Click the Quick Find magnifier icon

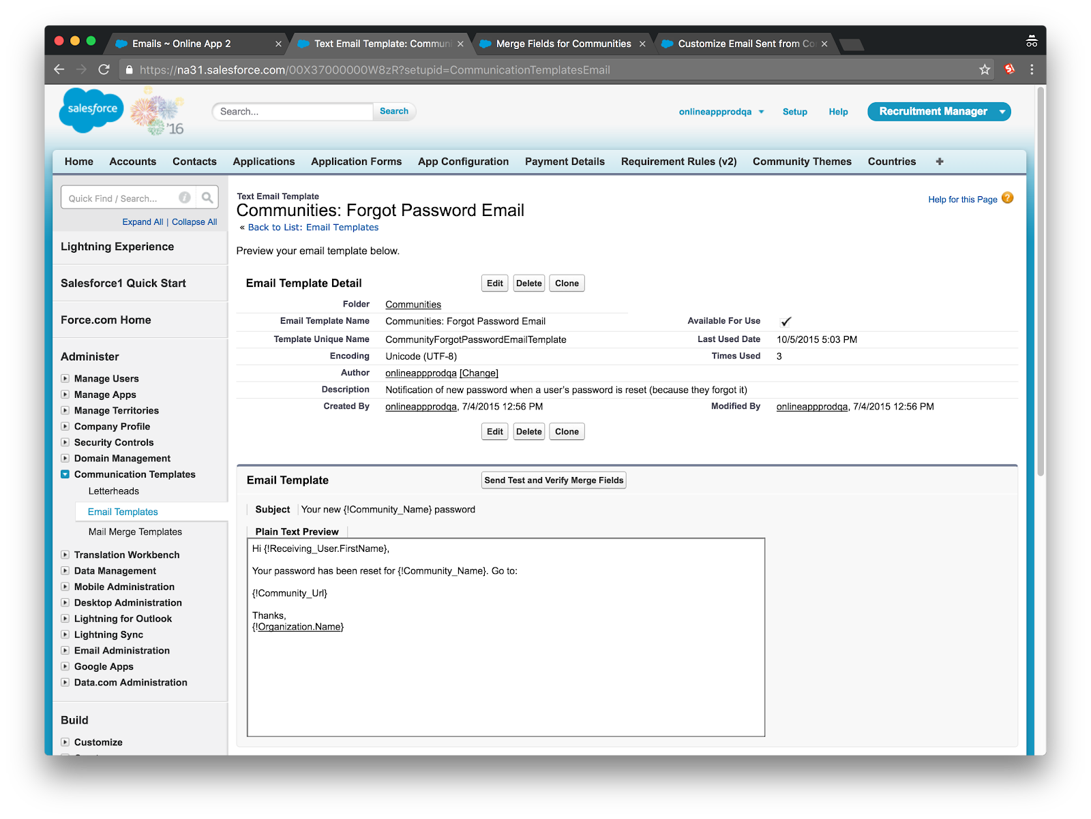tap(207, 198)
